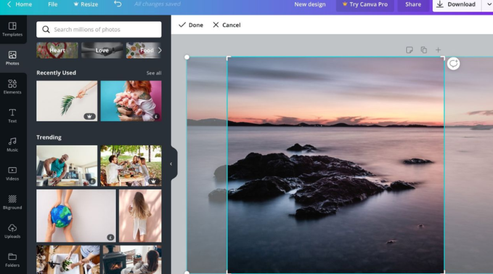Add a new page with plus icon
The width and height of the screenshot is (493, 274).
(x=438, y=50)
